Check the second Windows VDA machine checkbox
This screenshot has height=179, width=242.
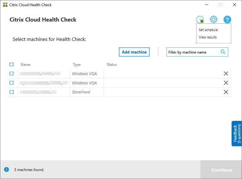tap(12, 83)
